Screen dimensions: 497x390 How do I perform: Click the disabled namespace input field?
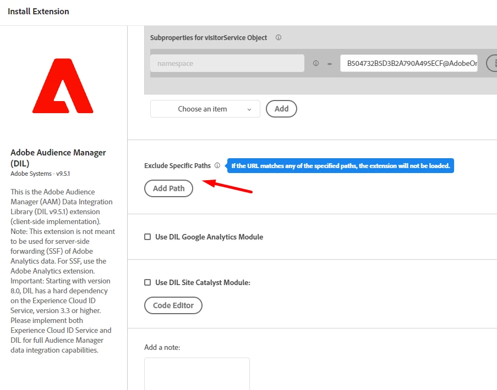click(x=227, y=63)
